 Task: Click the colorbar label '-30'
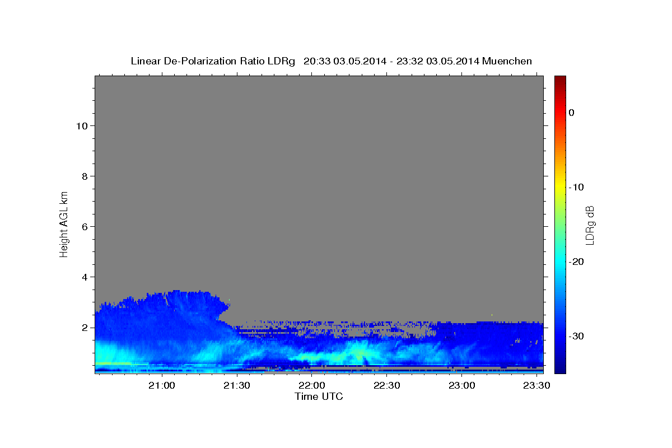(576, 336)
